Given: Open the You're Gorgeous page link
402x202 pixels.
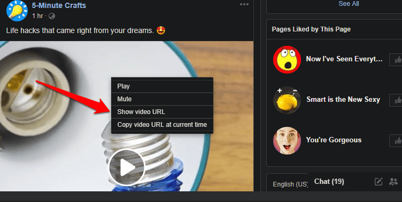Looking at the screenshot, I should click(x=334, y=140).
